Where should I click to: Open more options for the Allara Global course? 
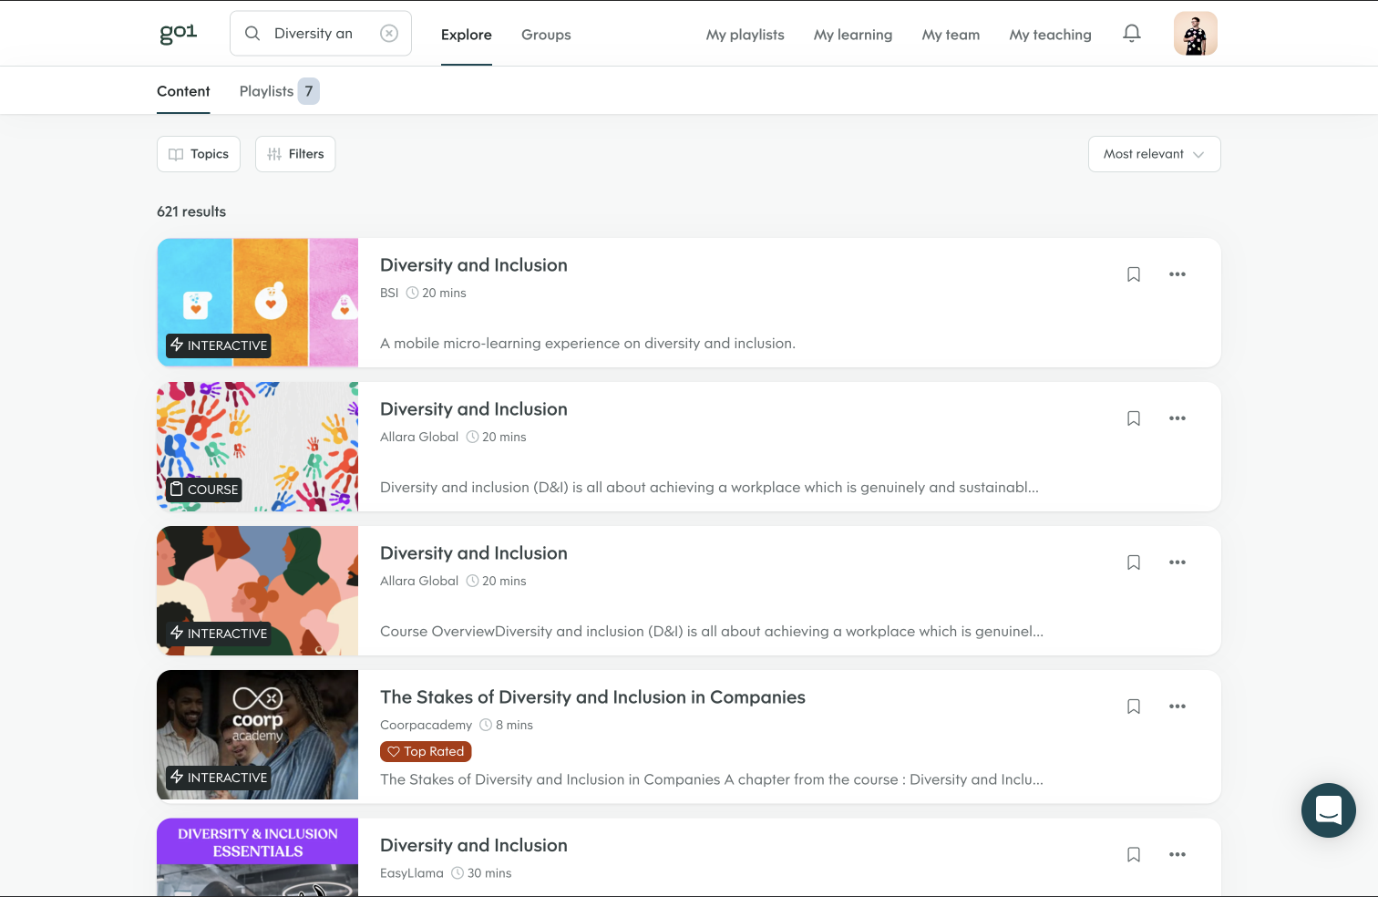click(1177, 418)
